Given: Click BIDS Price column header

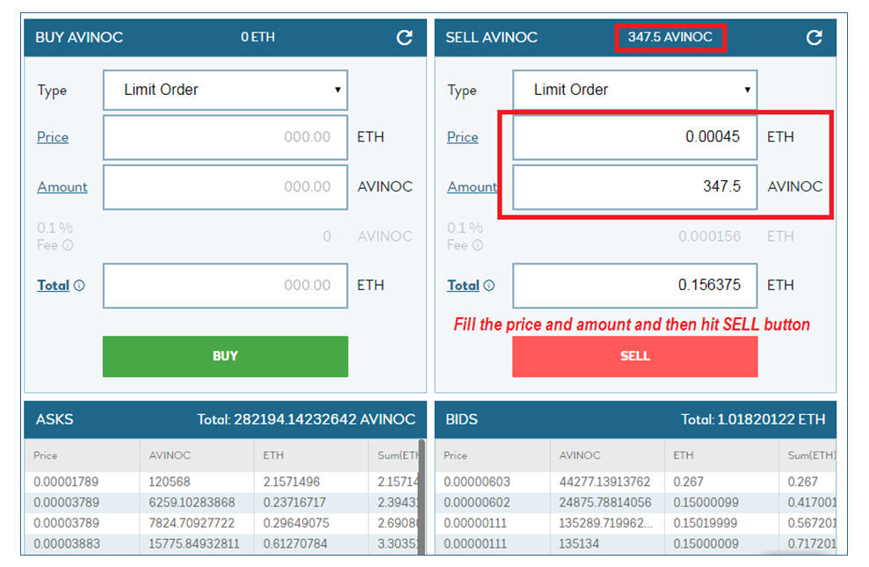Looking at the screenshot, I should 455,455.
